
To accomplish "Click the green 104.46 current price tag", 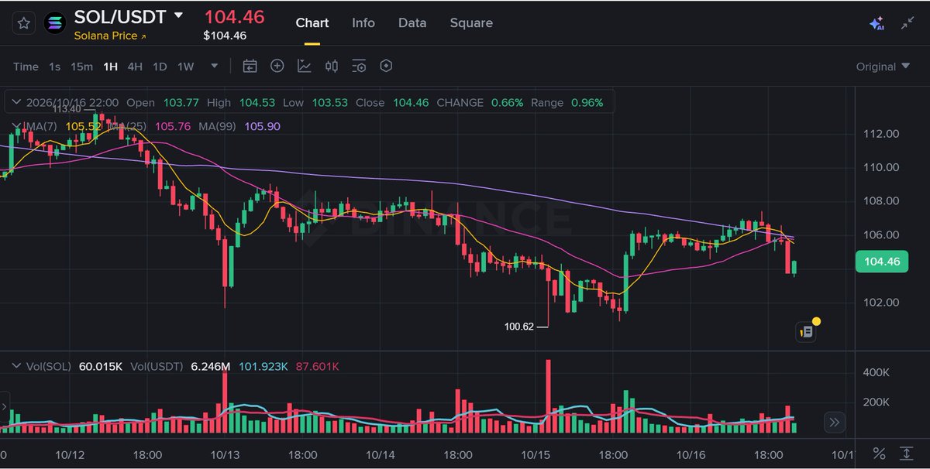I will 881,262.
